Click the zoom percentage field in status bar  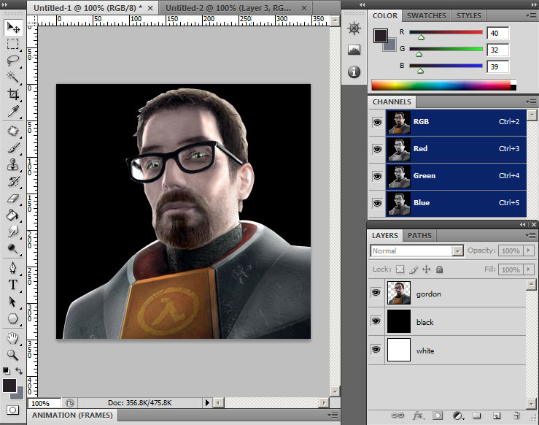43,403
